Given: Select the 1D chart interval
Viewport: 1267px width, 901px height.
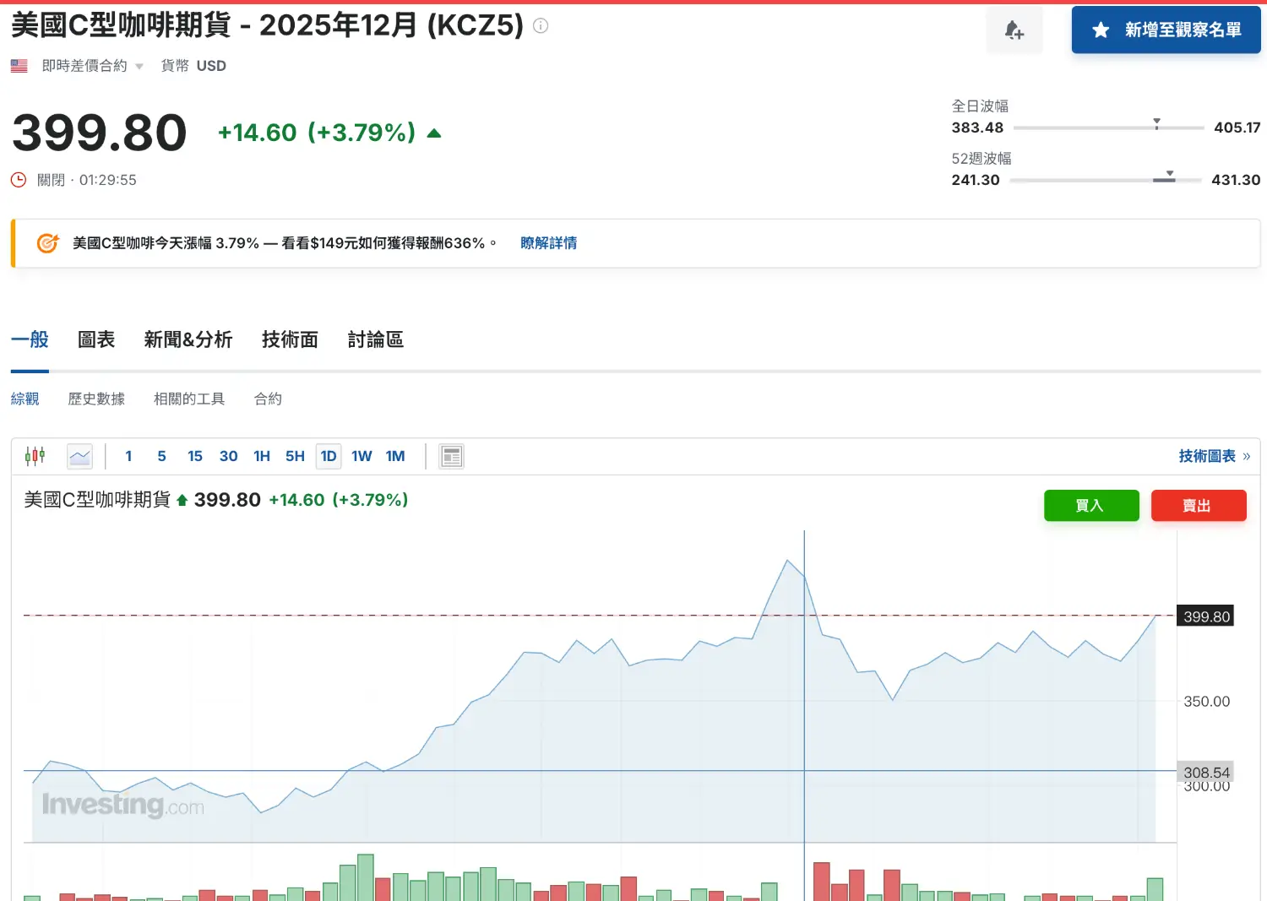Looking at the screenshot, I should tap(329, 456).
